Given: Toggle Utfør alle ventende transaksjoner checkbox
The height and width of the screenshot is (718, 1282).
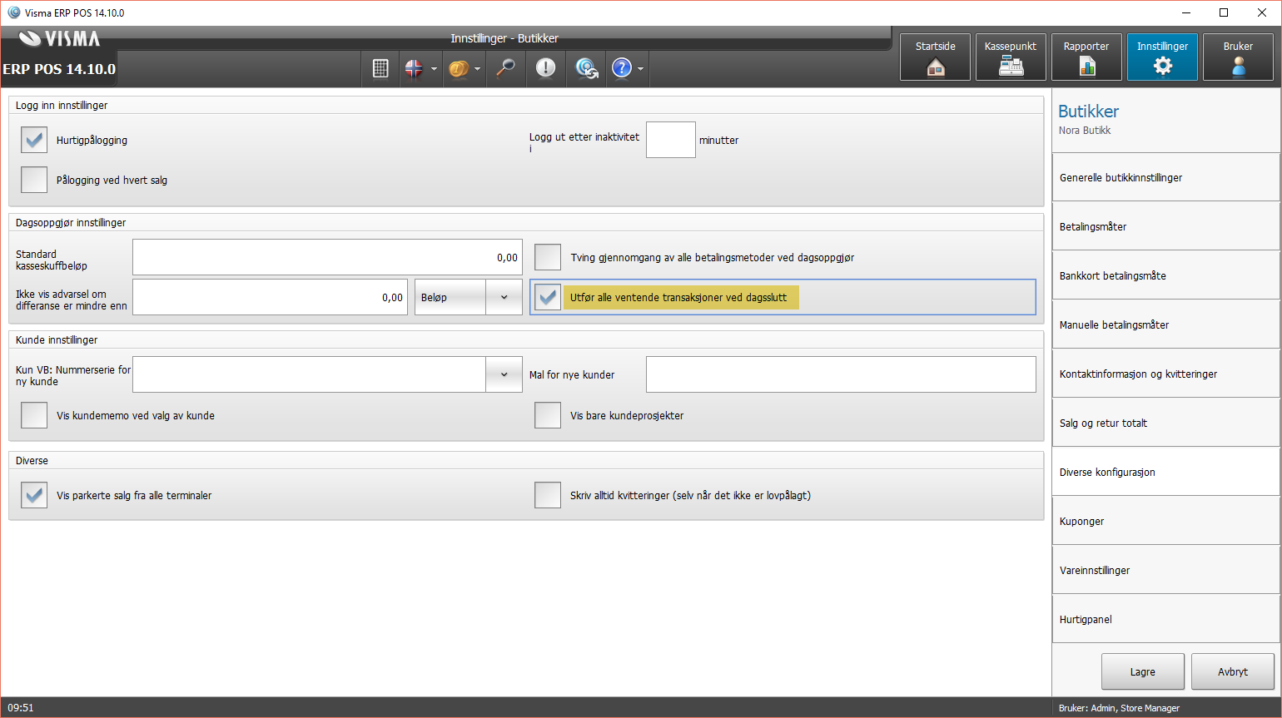Looking at the screenshot, I should tap(548, 297).
